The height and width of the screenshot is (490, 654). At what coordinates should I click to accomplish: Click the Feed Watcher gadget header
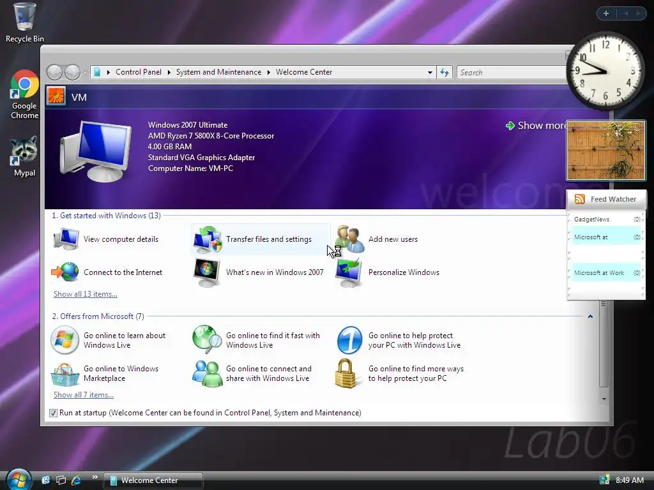tap(606, 199)
